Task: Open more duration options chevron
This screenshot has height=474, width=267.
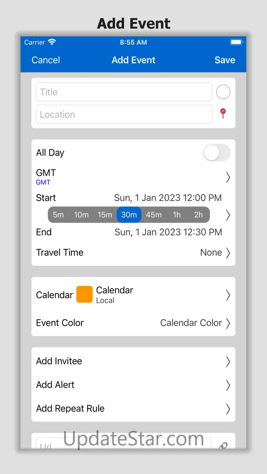Action: pos(228,215)
